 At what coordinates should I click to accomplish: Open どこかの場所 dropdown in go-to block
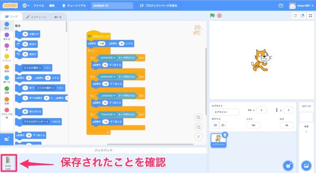(x=32, y=68)
